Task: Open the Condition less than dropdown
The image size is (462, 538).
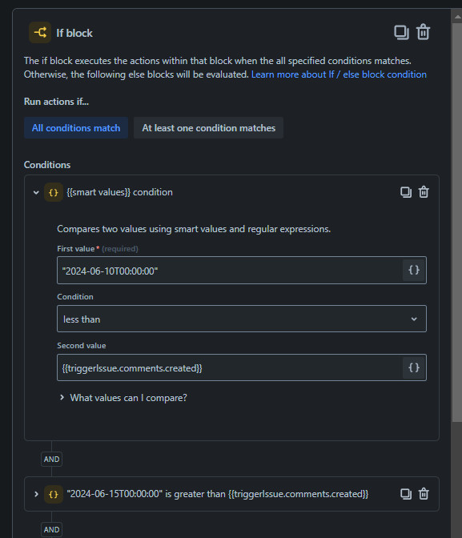Action: (x=242, y=319)
